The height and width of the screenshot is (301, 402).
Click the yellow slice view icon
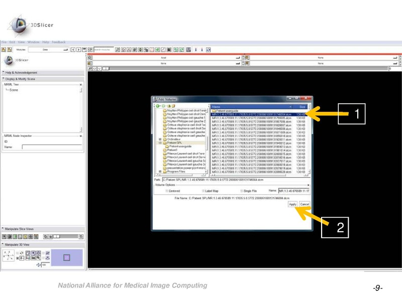coord(26,237)
